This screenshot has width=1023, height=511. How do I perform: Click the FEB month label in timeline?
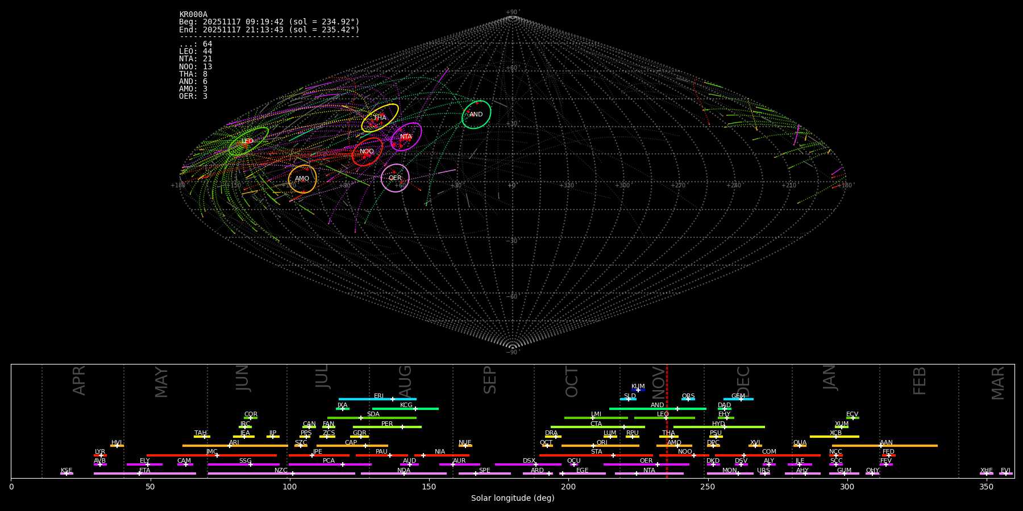(920, 380)
